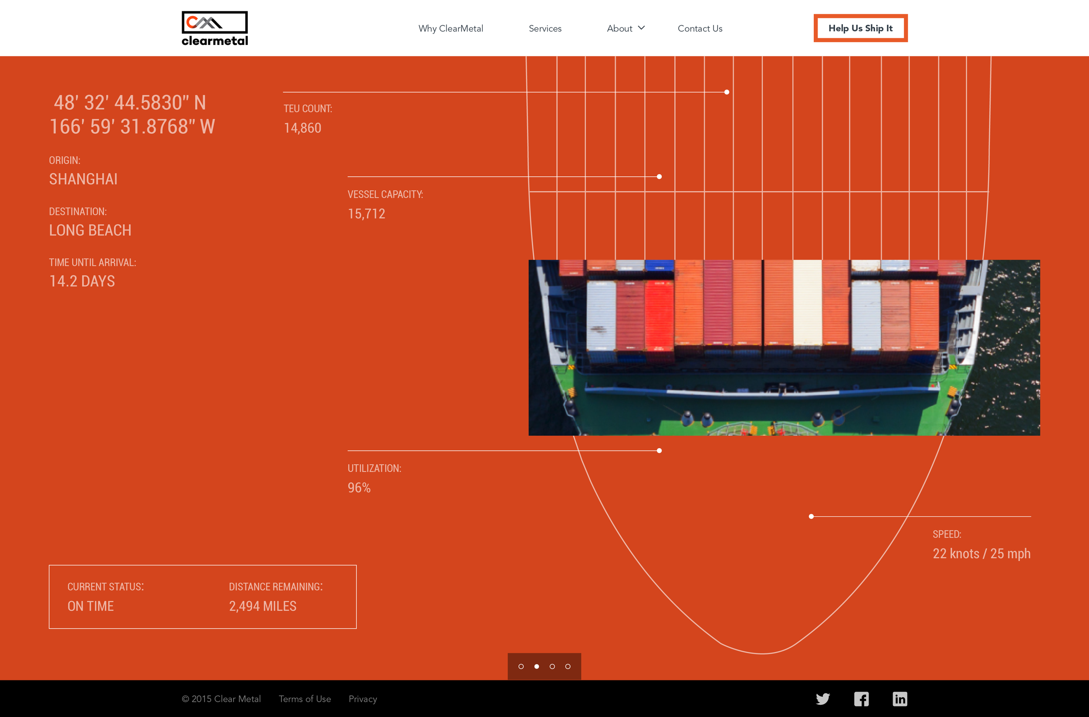
Task: Select the first carousel dot
Action: coord(521,666)
